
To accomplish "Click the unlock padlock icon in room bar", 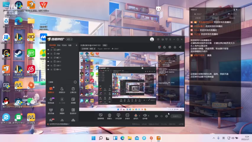I will (164, 47).
